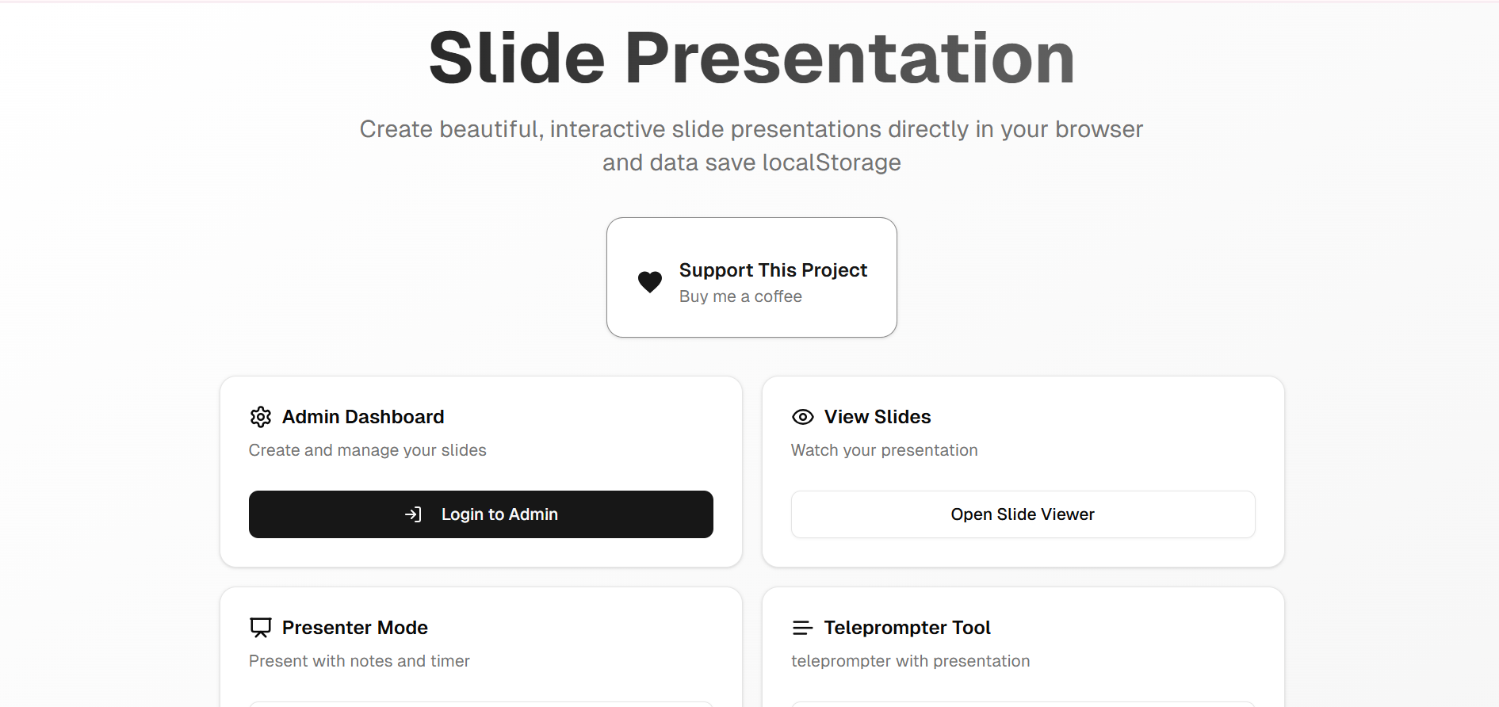The width and height of the screenshot is (1499, 707).
Task: Open Slide Viewer to watch the presentation
Action: [x=1023, y=514]
